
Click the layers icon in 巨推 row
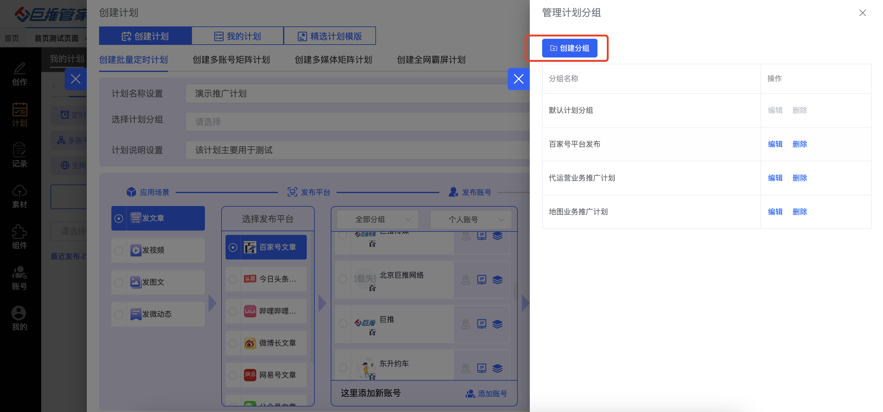[x=497, y=324]
